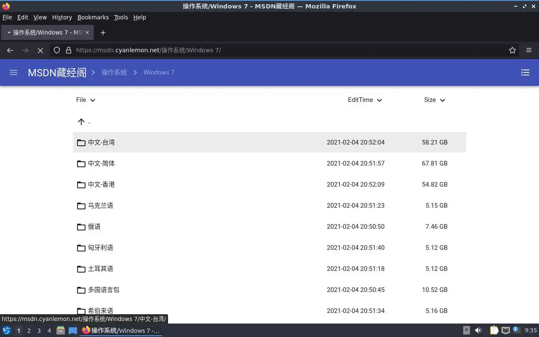
Task: Click the 10.52 GB size value
Action: (x=435, y=290)
